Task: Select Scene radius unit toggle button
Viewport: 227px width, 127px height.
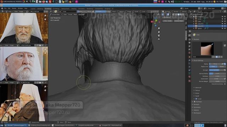Action: [221, 67]
